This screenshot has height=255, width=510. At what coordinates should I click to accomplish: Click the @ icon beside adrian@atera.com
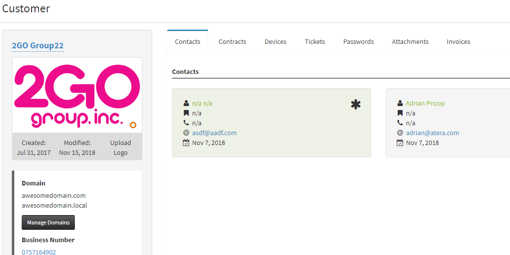tap(400, 133)
